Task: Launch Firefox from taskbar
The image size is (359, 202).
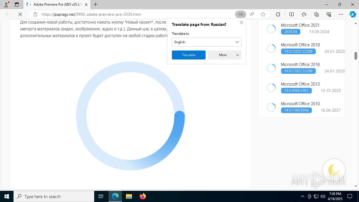Action: [143, 196]
